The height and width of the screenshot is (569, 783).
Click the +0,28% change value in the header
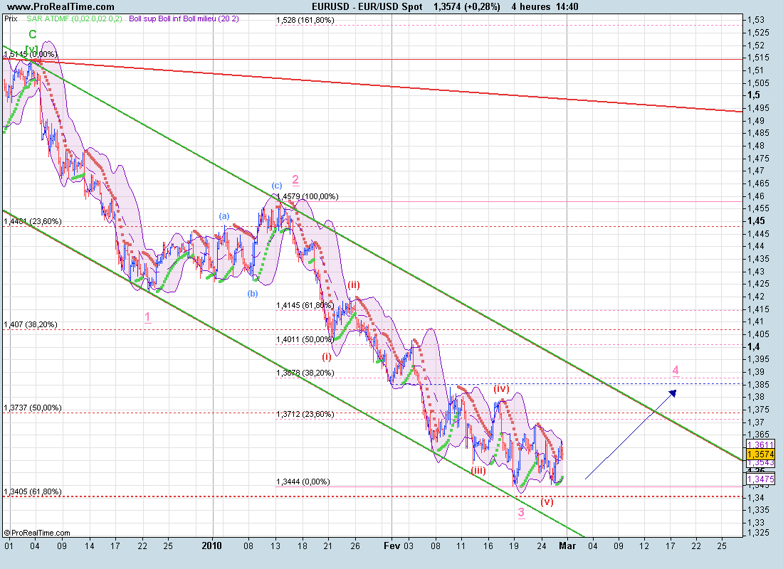[x=481, y=7]
